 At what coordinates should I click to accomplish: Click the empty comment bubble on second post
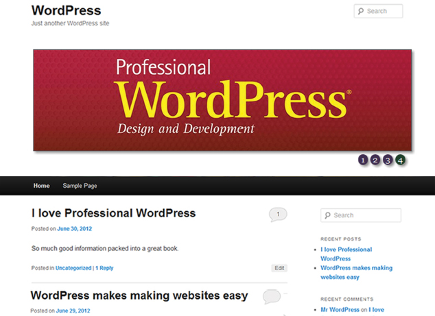point(272,296)
